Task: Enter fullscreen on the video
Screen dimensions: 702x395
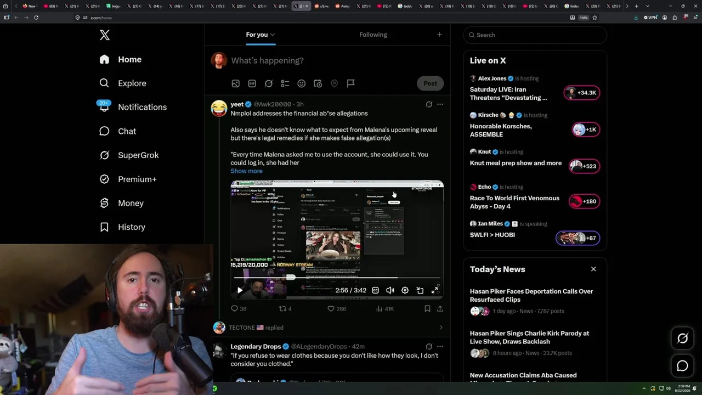Action: (435, 290)
